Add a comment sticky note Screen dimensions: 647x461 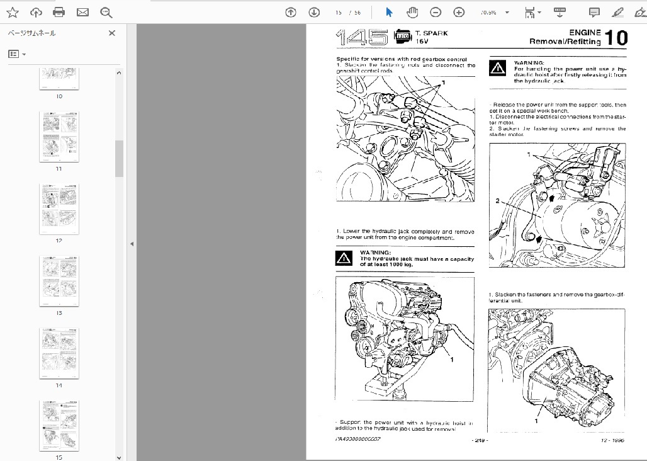tap(594, 13)
